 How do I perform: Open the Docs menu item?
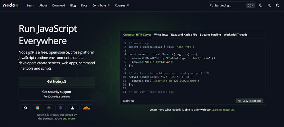[84, 5]
